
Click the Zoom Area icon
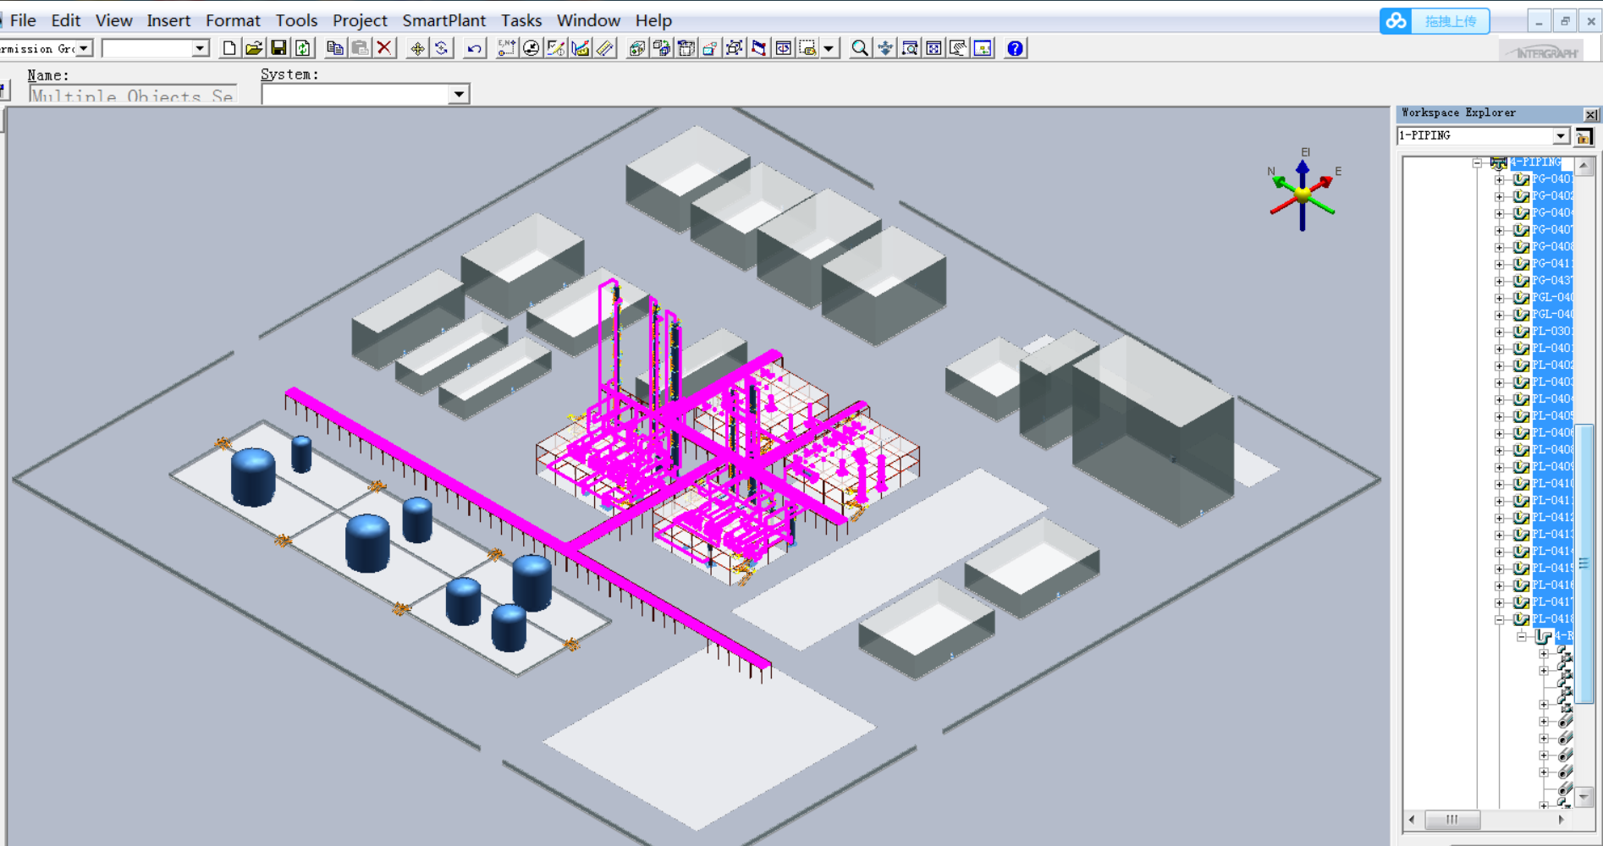pyautogui.click(x=909, y=48)
